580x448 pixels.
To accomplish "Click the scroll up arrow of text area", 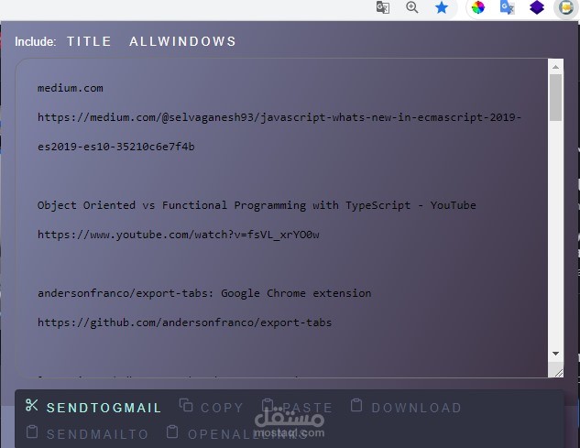I will [x=555, y=67].
